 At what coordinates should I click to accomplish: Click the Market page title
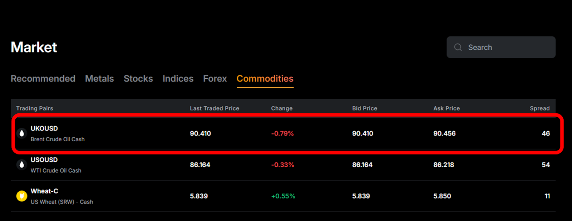(34, 47)
